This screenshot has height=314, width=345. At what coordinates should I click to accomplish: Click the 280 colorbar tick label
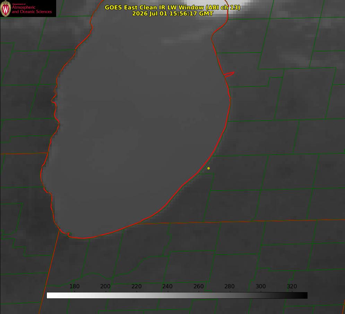[230, 286]
